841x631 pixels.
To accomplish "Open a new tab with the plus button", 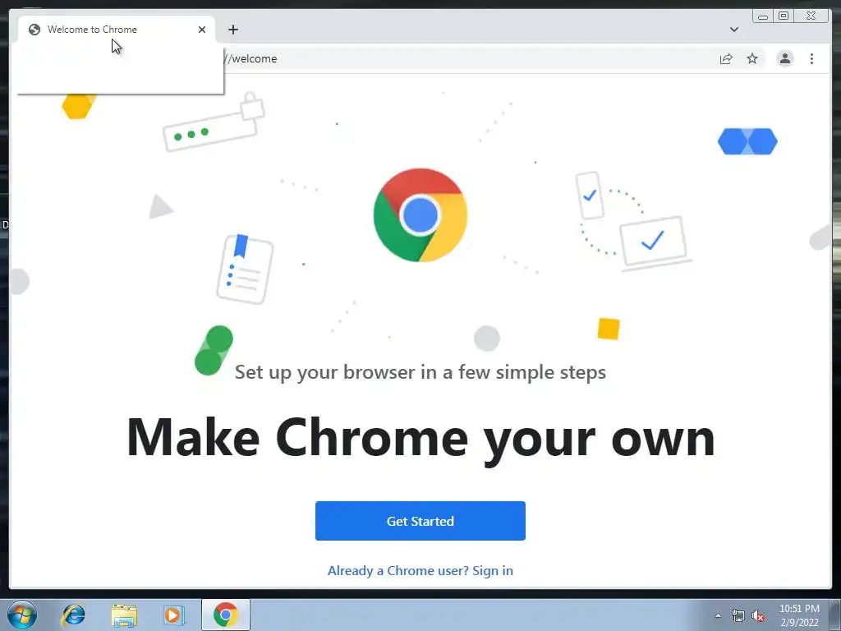I will coord(232,30).
